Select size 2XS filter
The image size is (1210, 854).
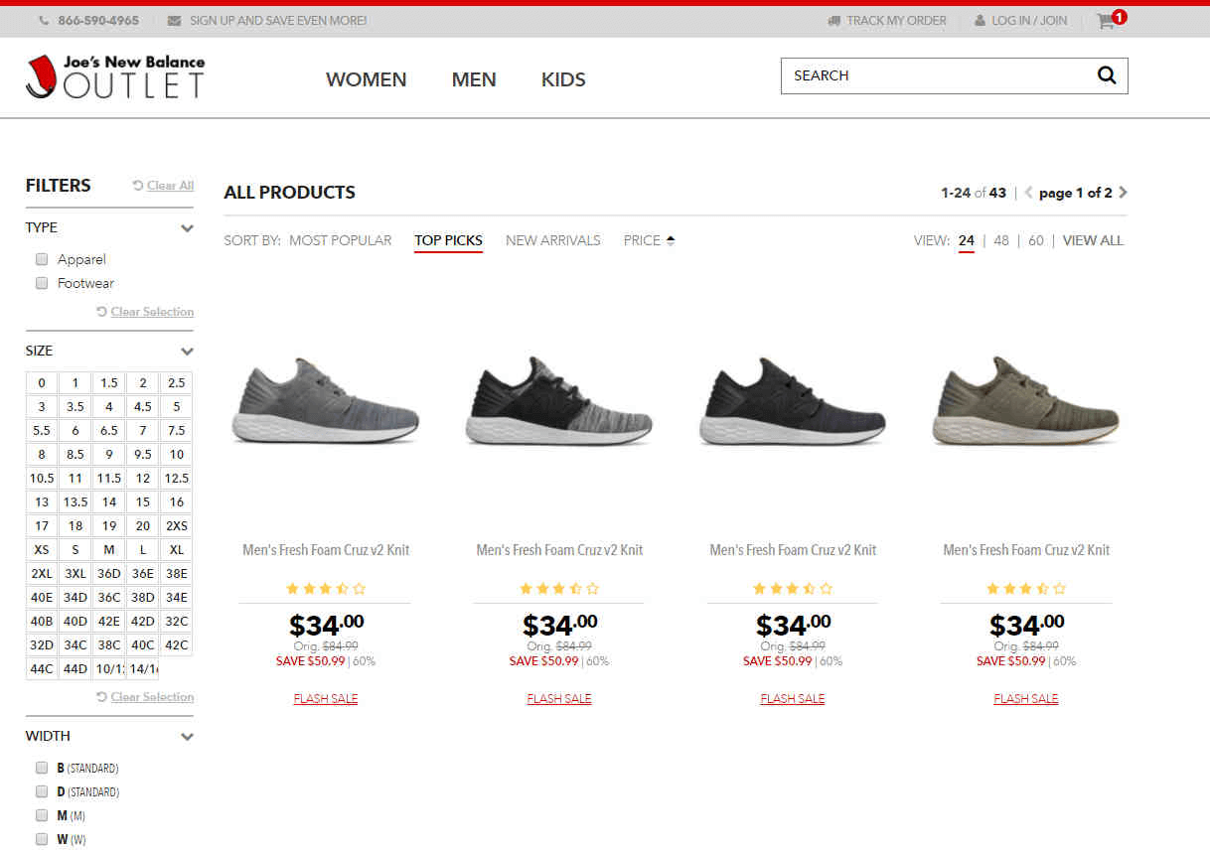coord(176,525)
